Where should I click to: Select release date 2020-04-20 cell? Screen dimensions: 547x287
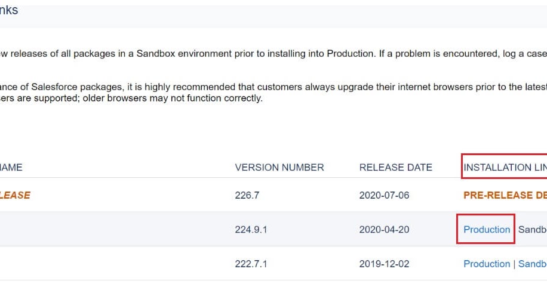384,230
